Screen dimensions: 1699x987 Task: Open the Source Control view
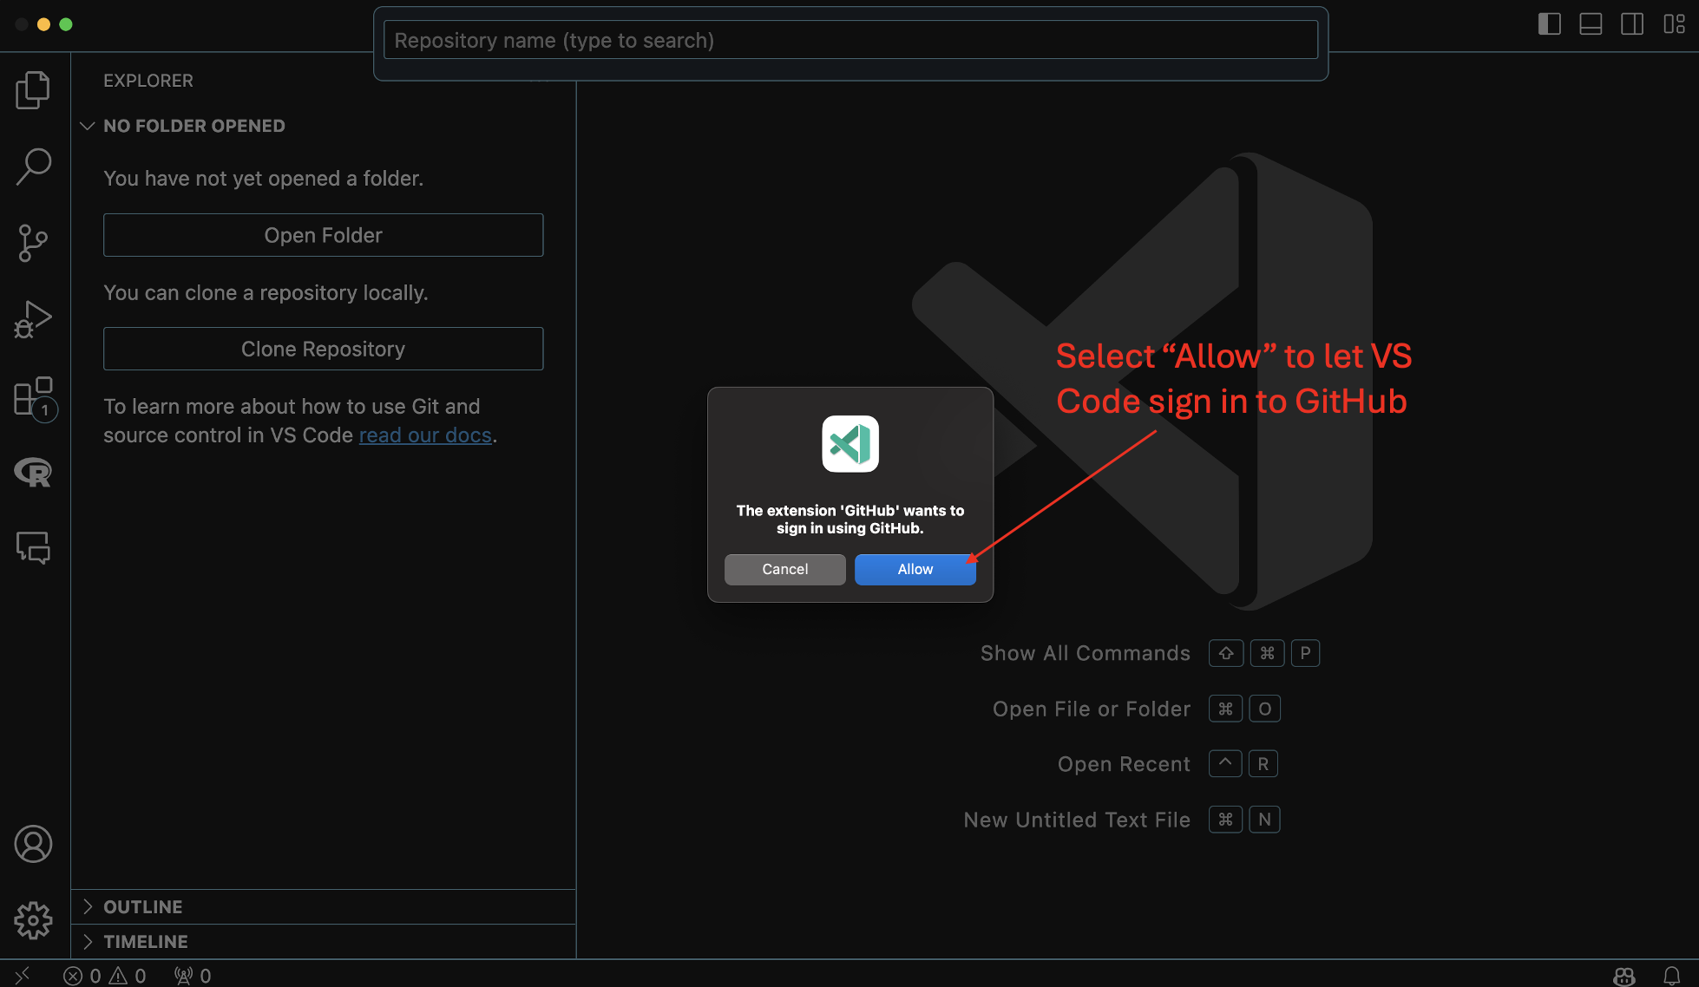tap(33, 243)
